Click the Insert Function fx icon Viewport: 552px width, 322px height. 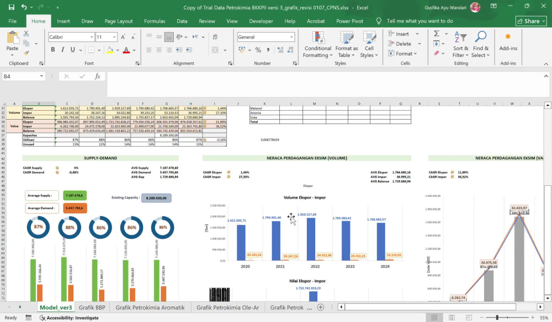(x=98, y=76)
